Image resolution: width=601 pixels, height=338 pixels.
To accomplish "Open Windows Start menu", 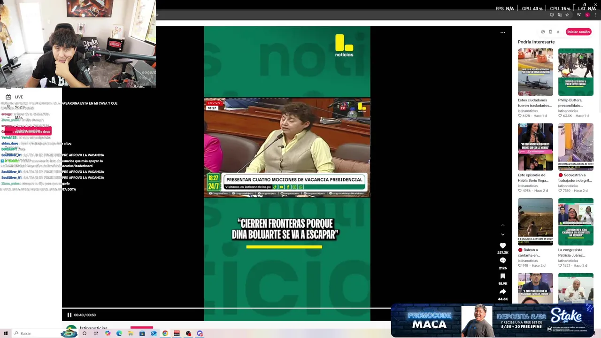I will tap(6, 333).
